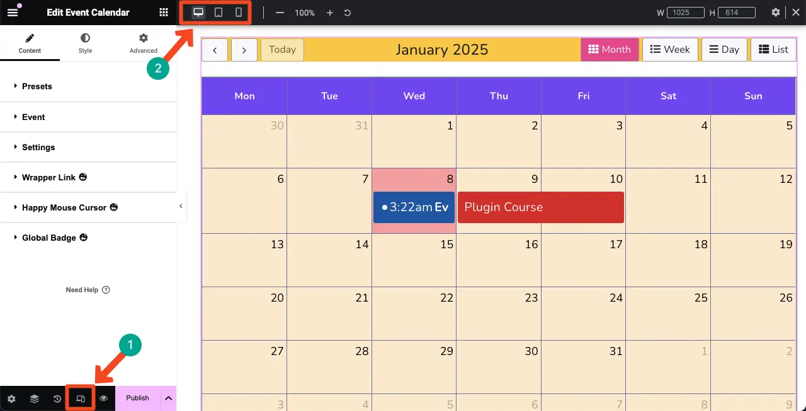
Task: Close the responsive mode bar
Action: [795, 13]
